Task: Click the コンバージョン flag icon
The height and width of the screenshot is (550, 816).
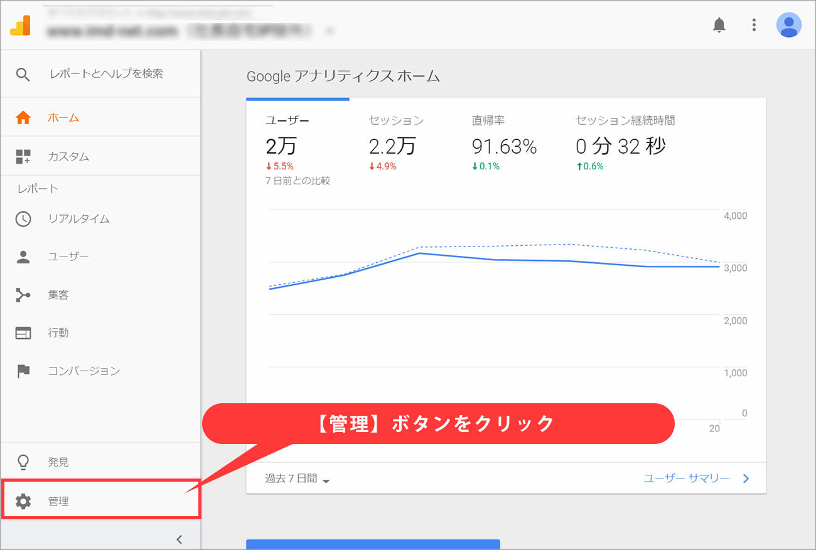Action: pyautogui.click(x=23, y=371)
